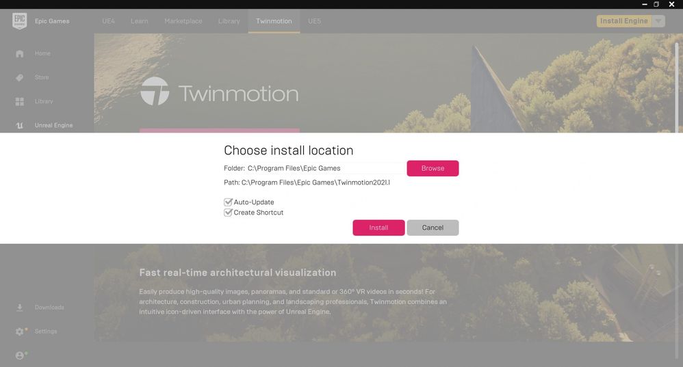Open the Marketplace tab
The height and width of the screenshot is (367, 683).
tap(183, 21)
